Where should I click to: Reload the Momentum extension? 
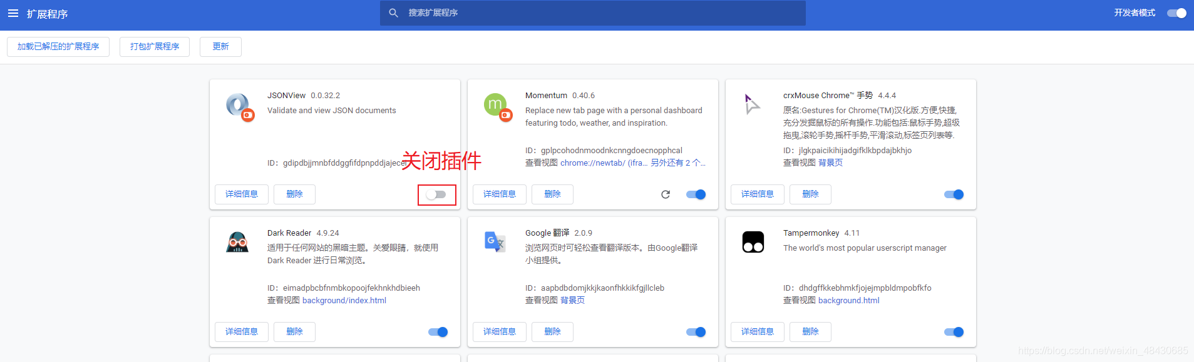click(666, 194)
